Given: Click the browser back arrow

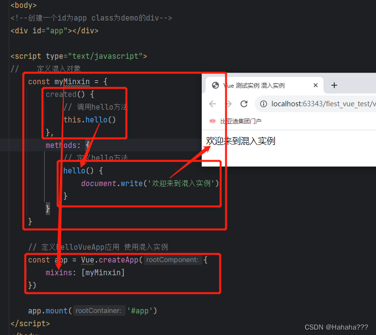Looking at the screenshot, I should tap(213, 104).
